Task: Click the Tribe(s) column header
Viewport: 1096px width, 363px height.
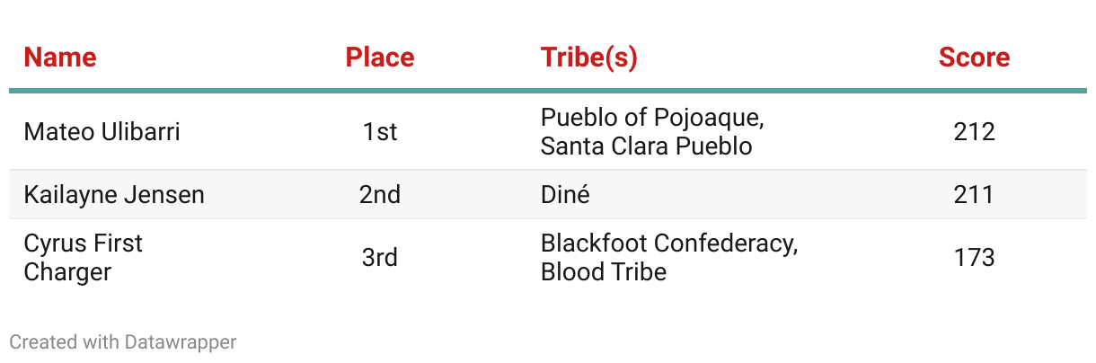Action: click(x=589, y=58)
